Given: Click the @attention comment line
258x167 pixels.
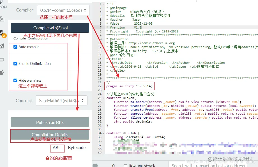Looking at the screenshot, I should 117,39.
